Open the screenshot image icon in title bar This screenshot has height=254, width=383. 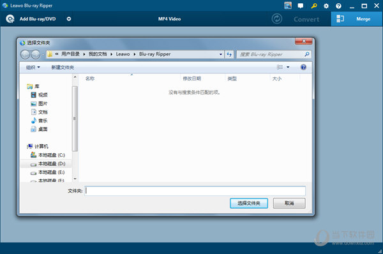point(288,6)
